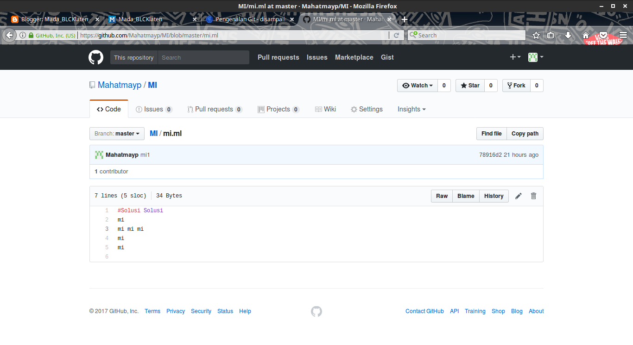Open the Watch dropdown
Viewport: 633px width, 345px height.
(x=418, y=86)
